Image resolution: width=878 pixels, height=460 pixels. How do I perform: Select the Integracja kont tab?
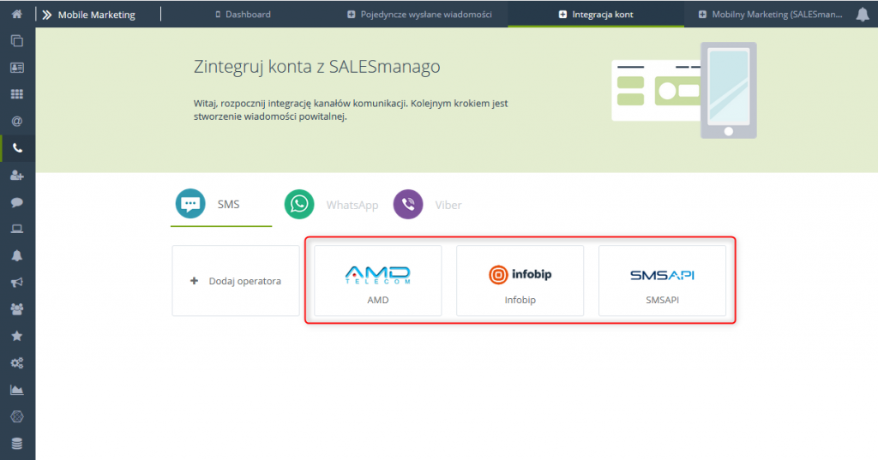(x=597, y=14)
